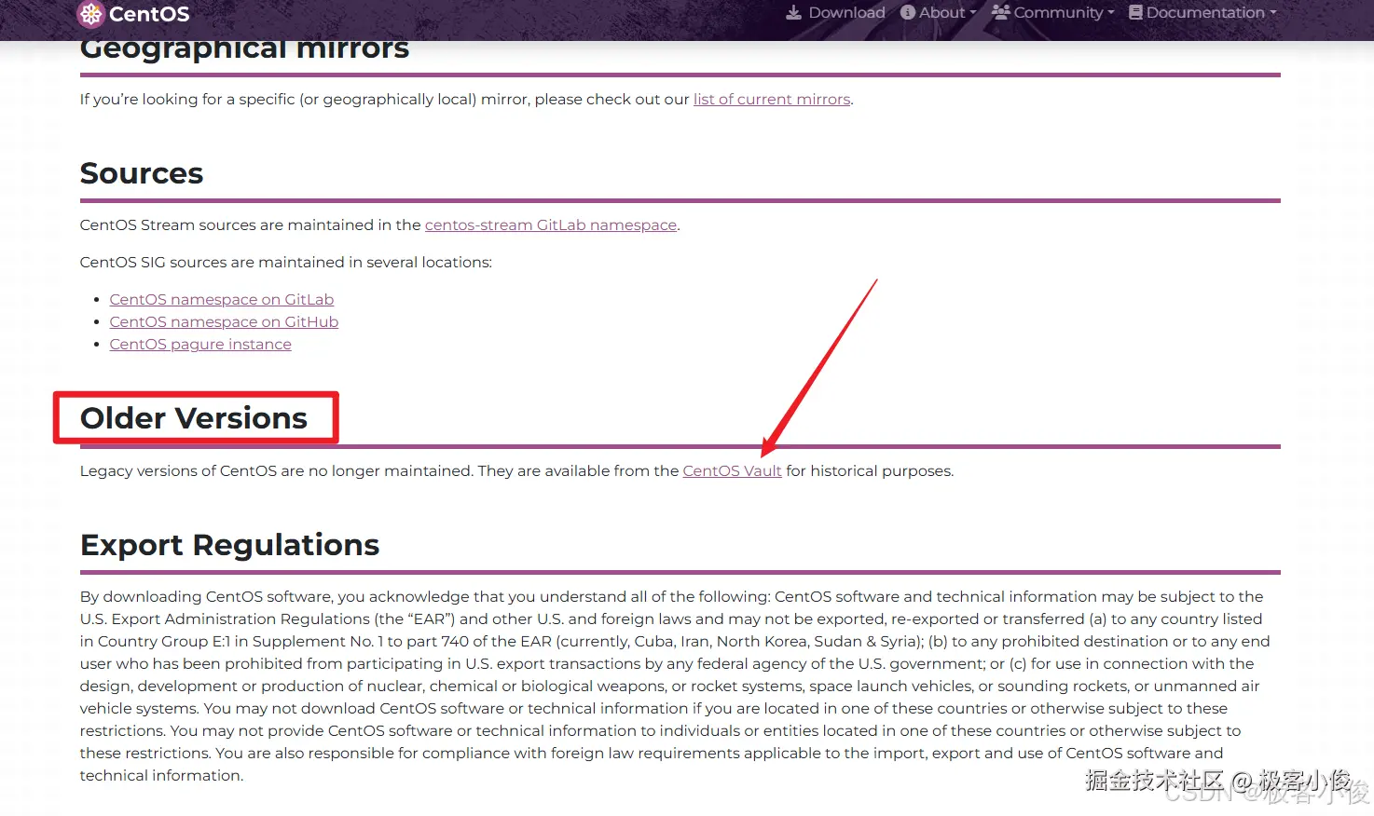Screen dimensions: 1374x816
Task: Click the Community people icon
Action: click(x=1000, y=12)
